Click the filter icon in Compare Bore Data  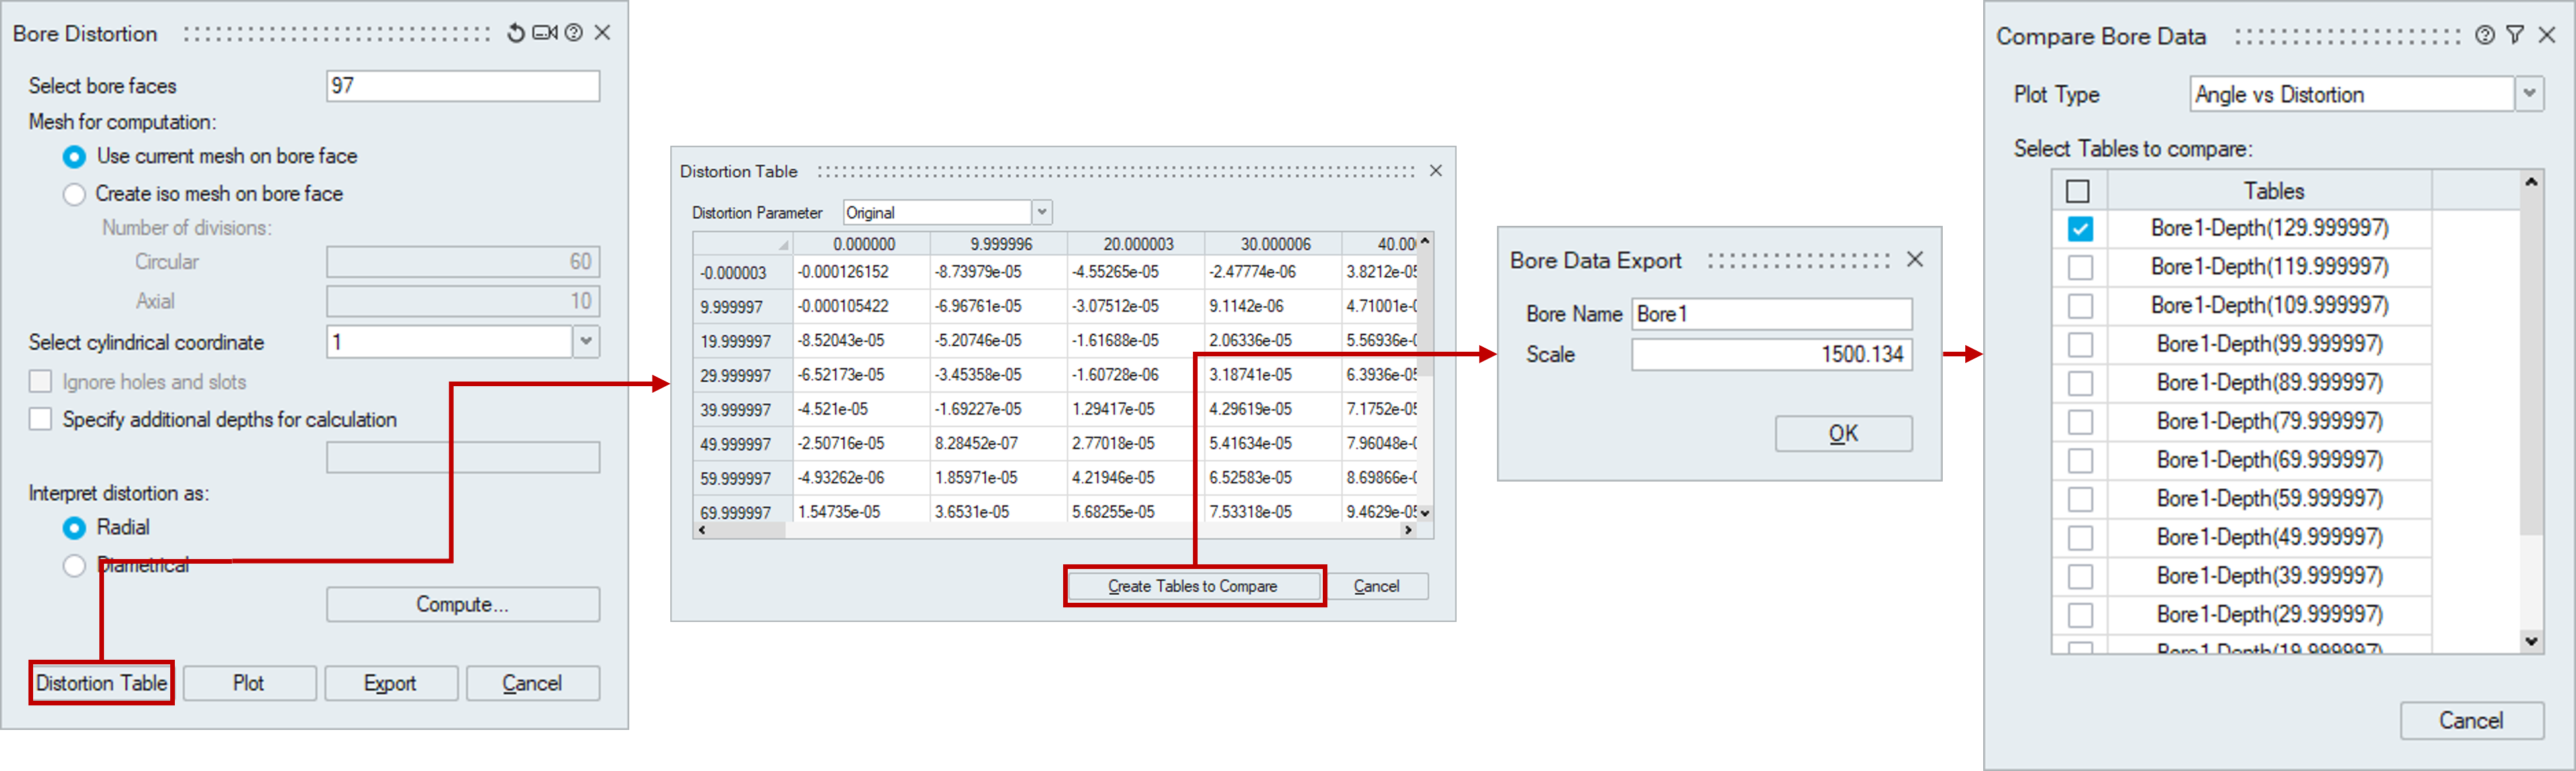click(2515, 35)
